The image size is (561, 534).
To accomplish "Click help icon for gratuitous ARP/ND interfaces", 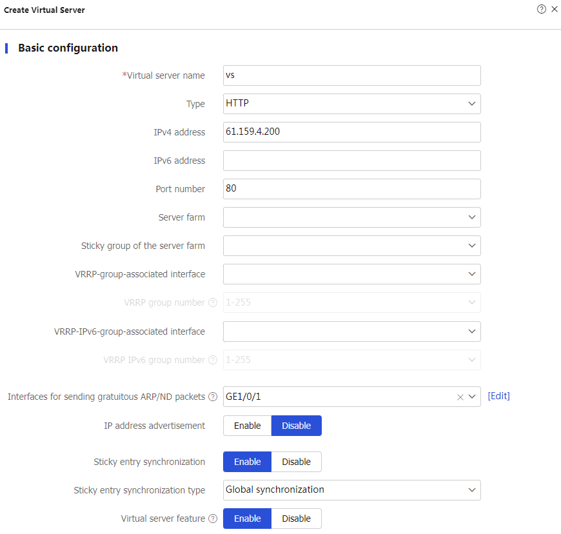I will 213,397.
